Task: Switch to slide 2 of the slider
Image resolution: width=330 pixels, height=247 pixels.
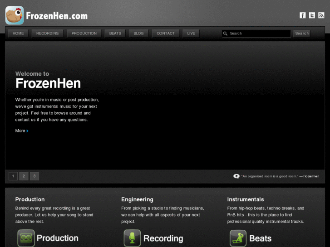Action: 24,176
